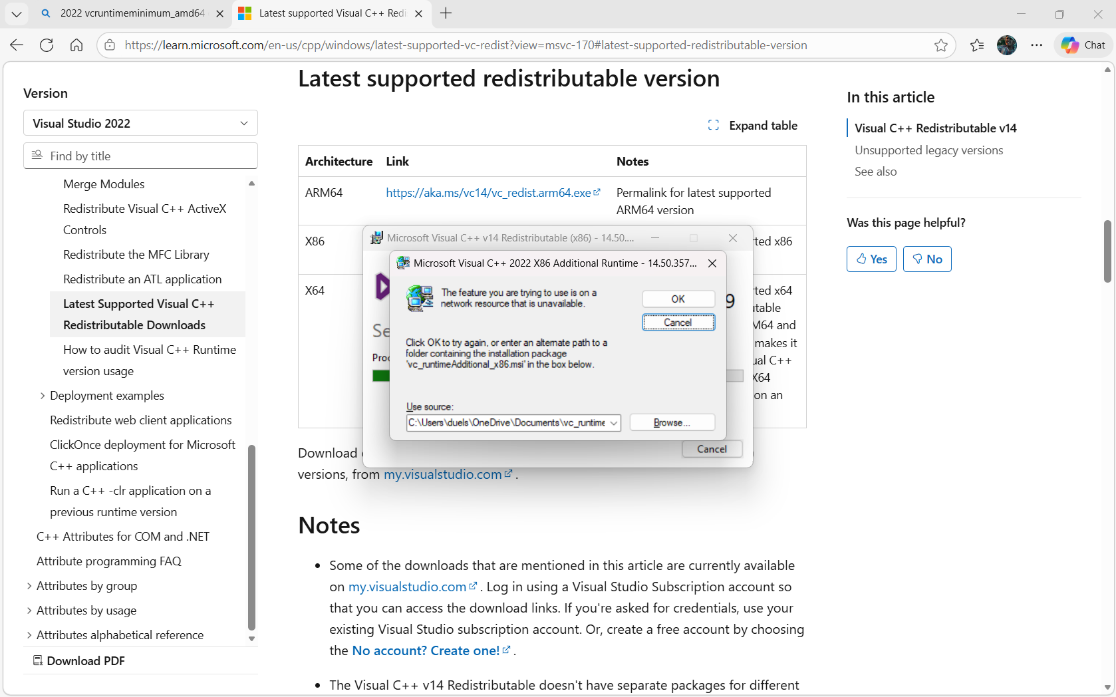This screenshot has height=697, width=1116.
Task: Open How to audit Visual C++ Runtime
Action: 149,360
